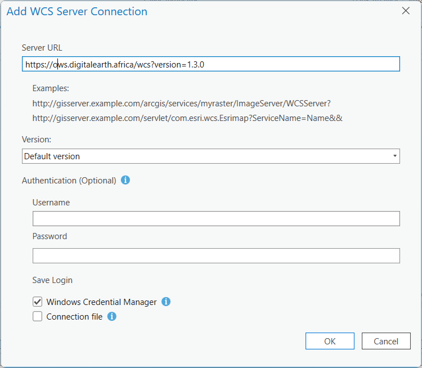Open the Version dropdown list
Viewport: 422px width, 368px height.
(x=211, y=156)
